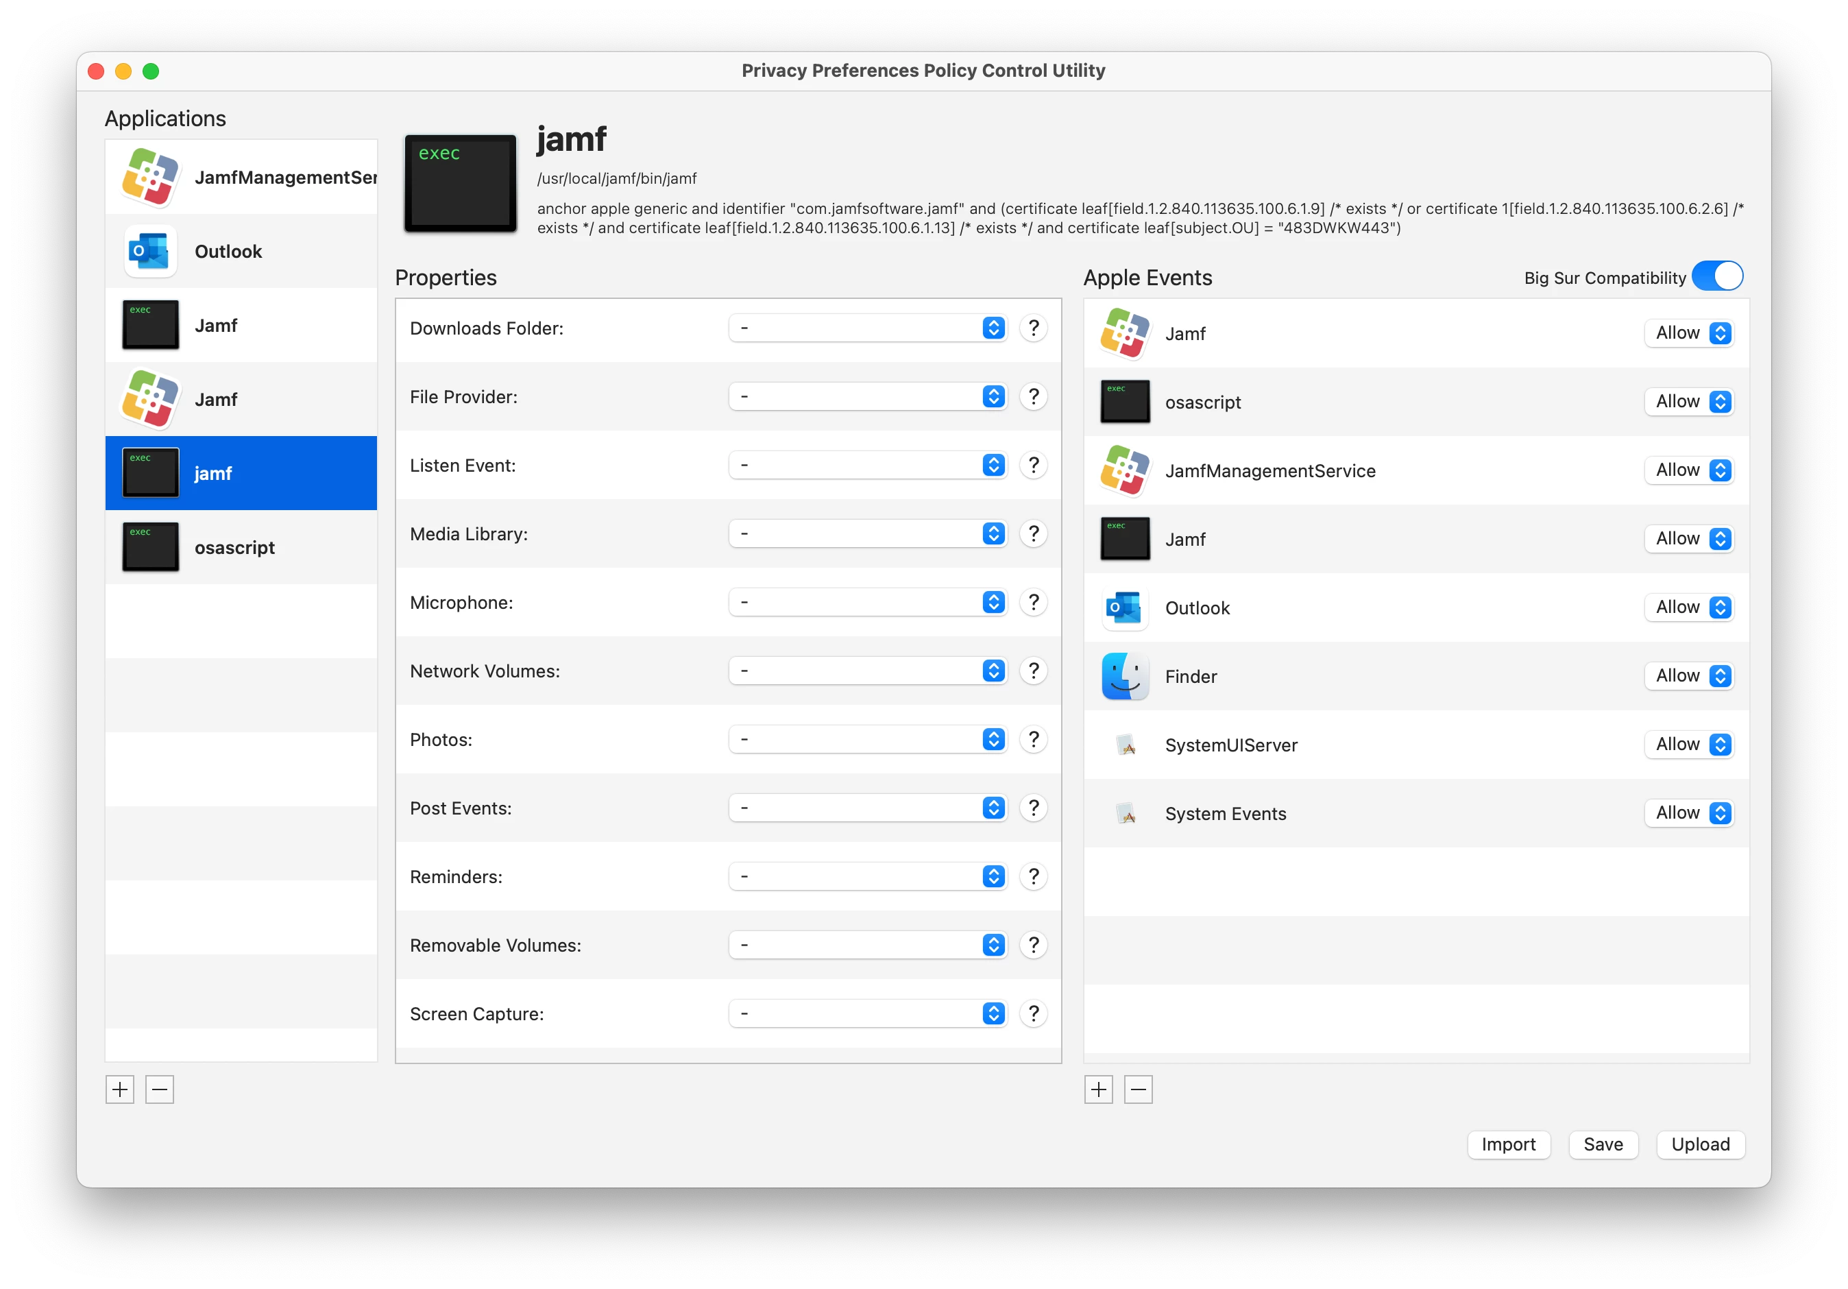Remove the Apple Event with the minus button
The height and width of the screenshot is (1289, 1848).
click(x=1138, y=1089)
